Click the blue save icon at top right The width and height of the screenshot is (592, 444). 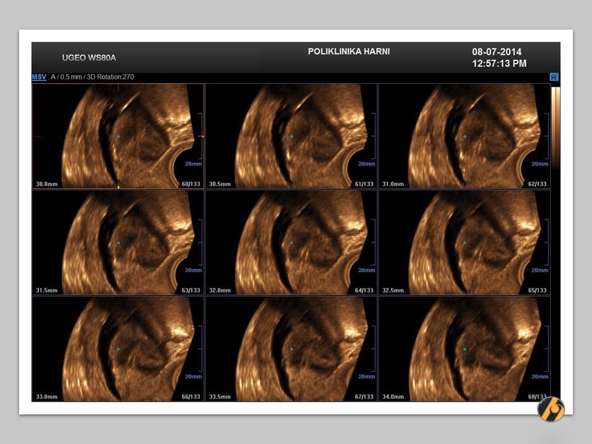554,77
